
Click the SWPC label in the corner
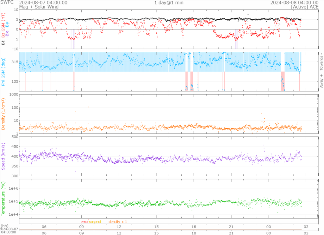coord(6,3)
